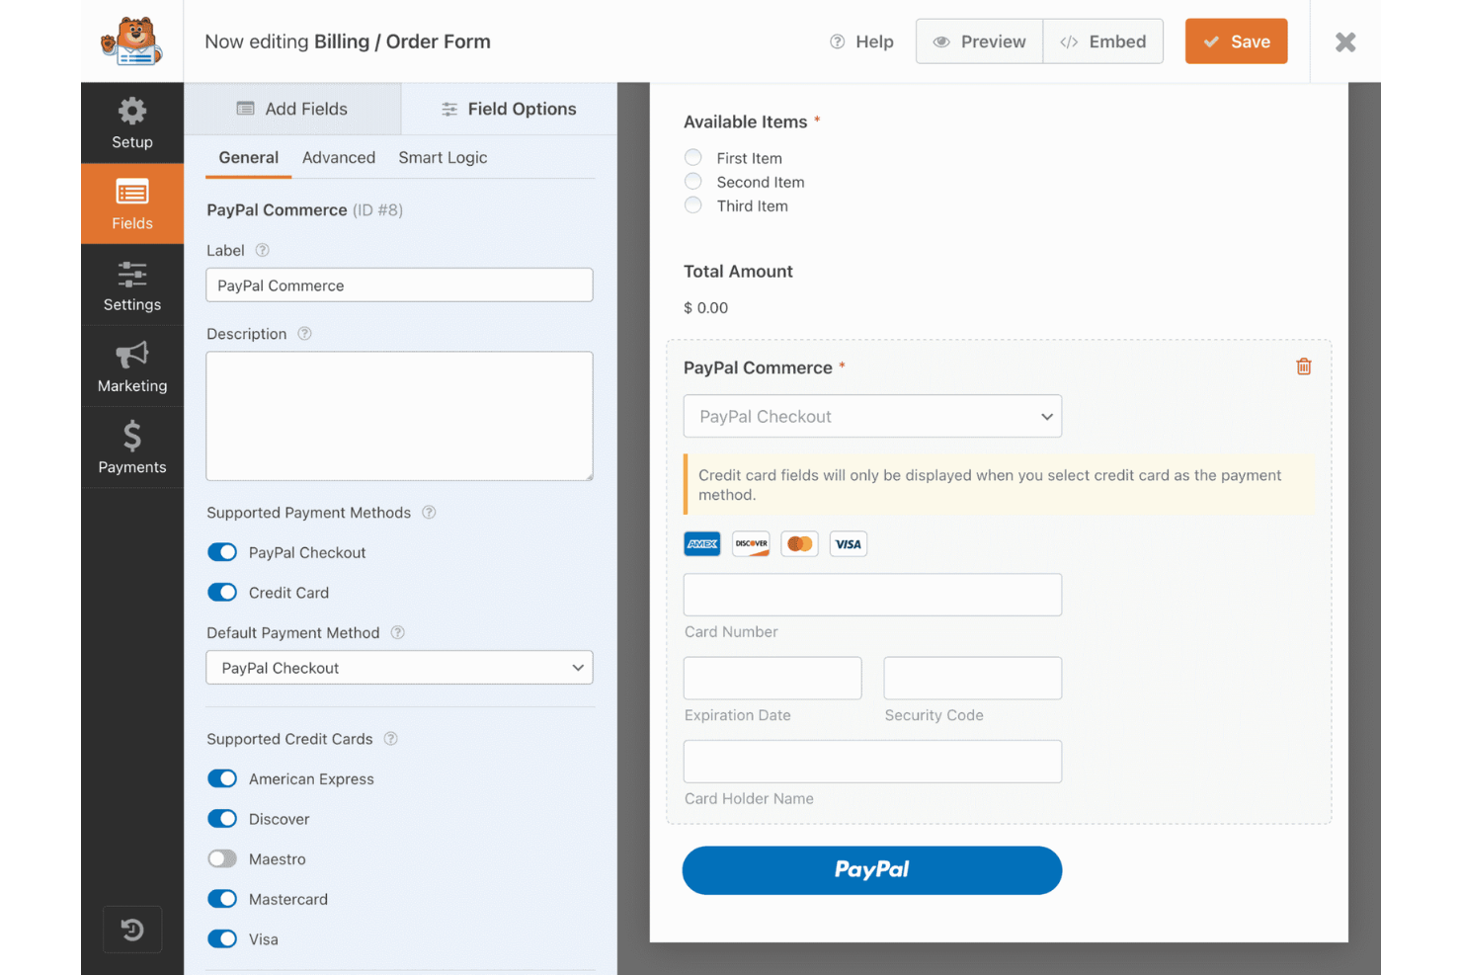Open PayPal Checkout dropdown in form preview
Screen dimensions: 1462x975
(872, 416)
